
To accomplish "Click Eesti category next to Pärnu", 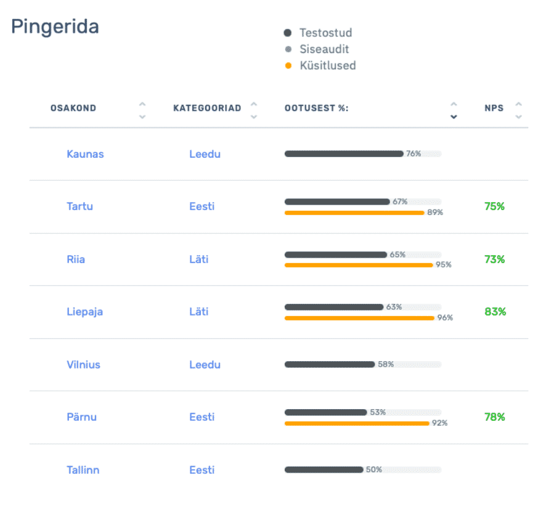I will coord(202,417).
